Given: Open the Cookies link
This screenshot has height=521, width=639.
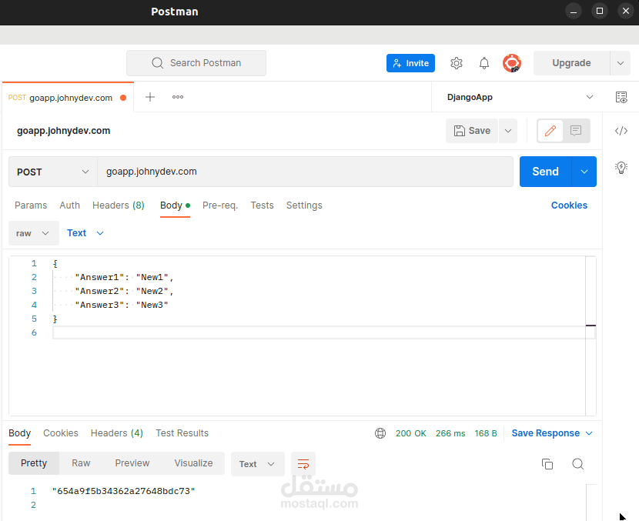Looking at the screenshot, I should pos(569,205).
